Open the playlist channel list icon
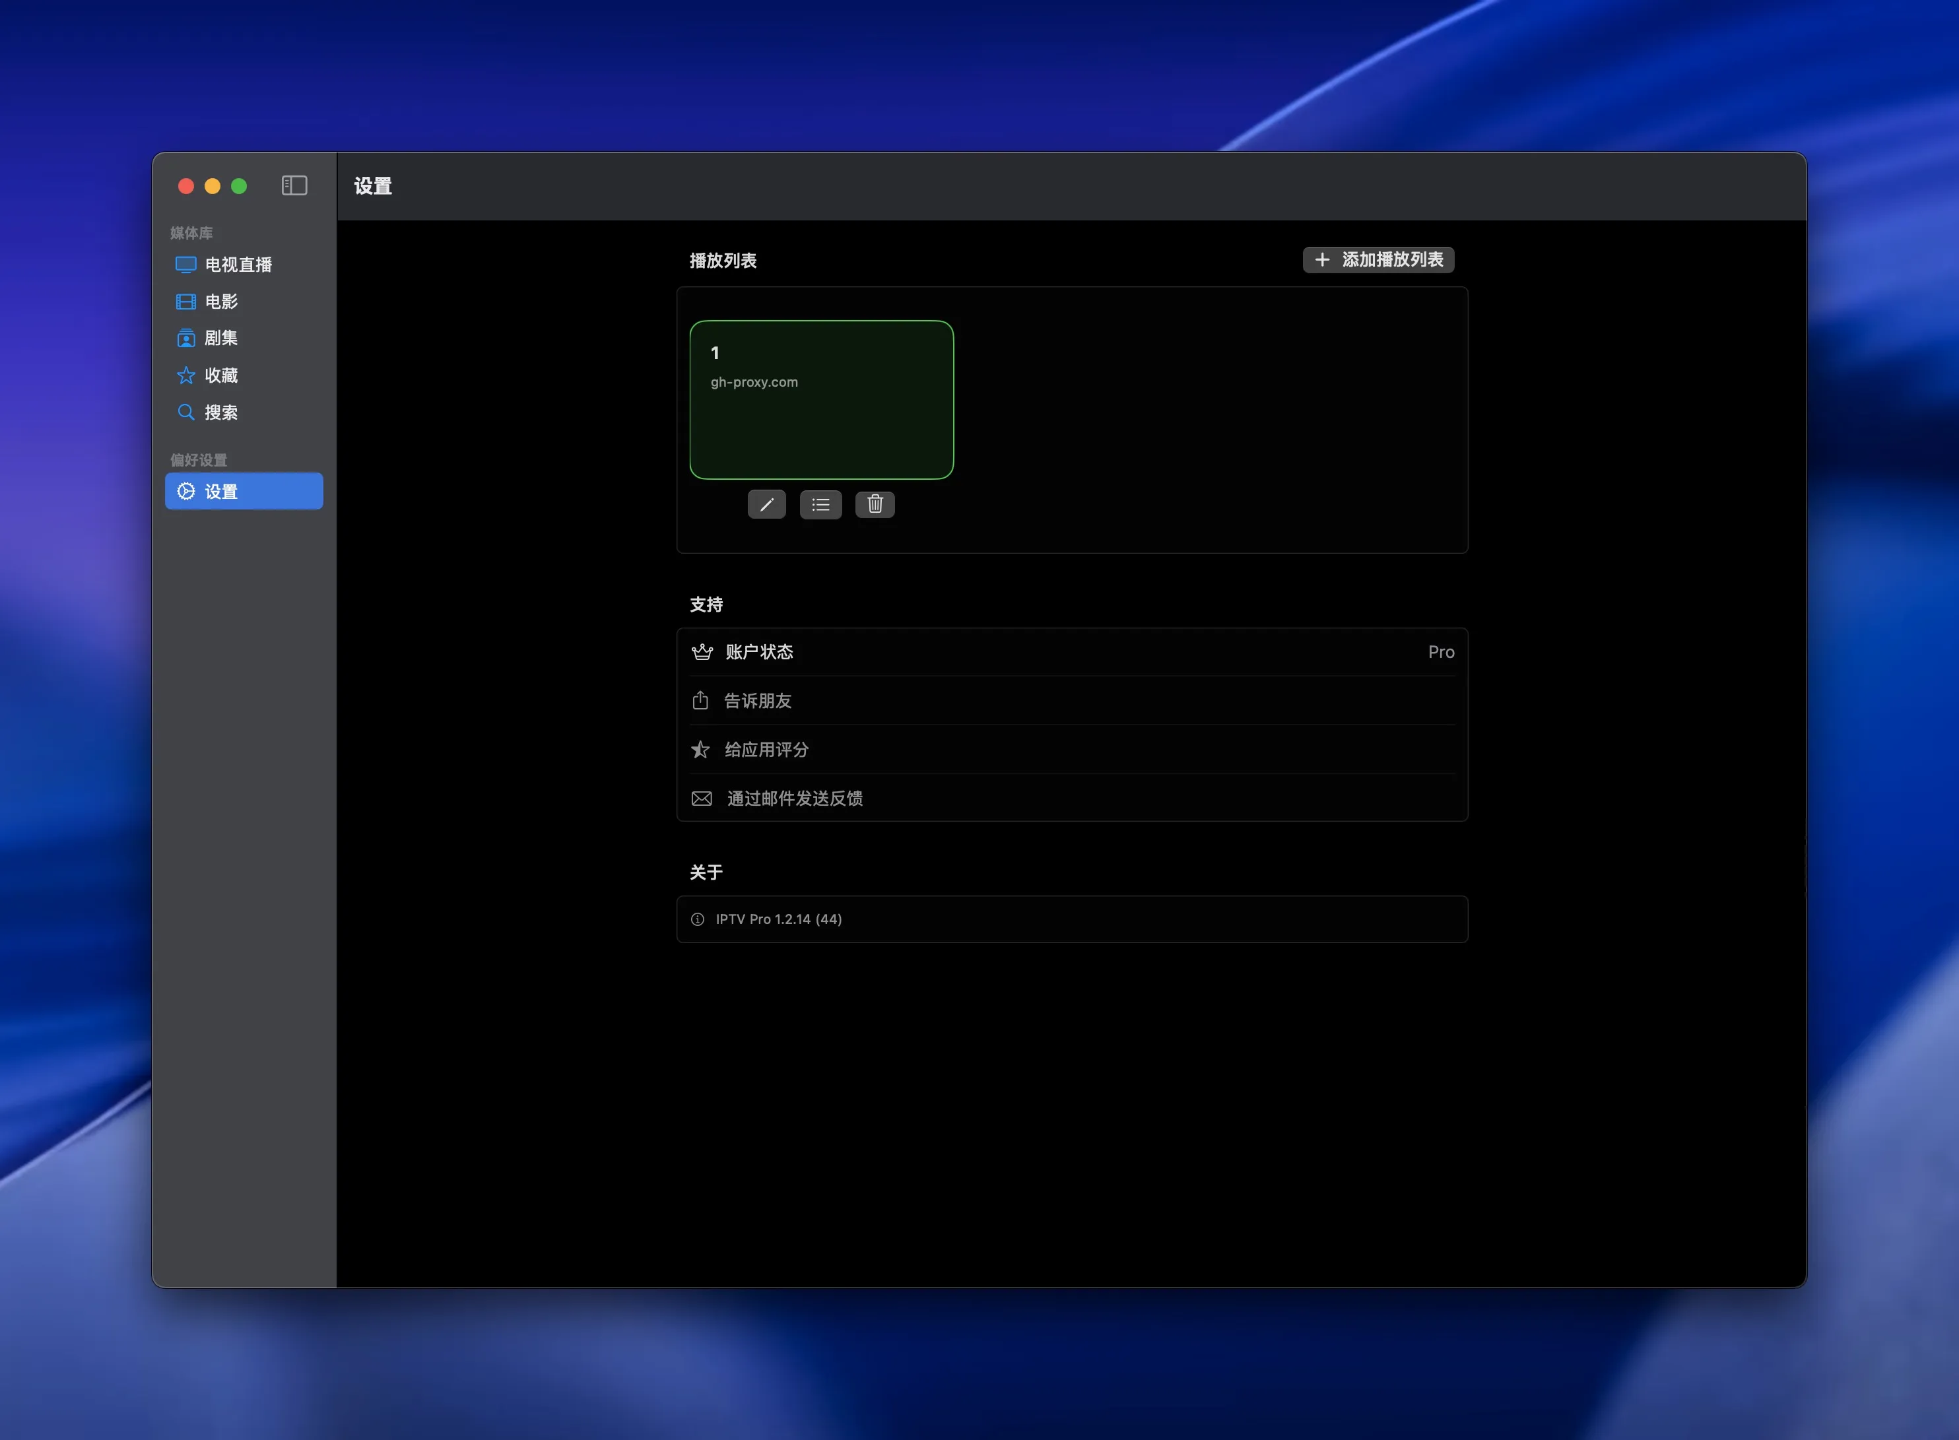 click(x=820, y=505)
